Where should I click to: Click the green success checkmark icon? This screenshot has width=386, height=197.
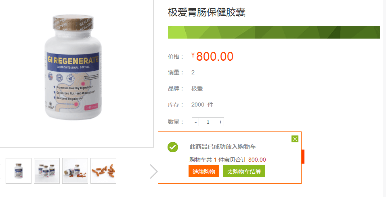coord(173,147)
